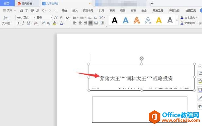Toggle underline formatting
Image resolution: width=202 pixels, height=126 pixels.
(28, 23)
